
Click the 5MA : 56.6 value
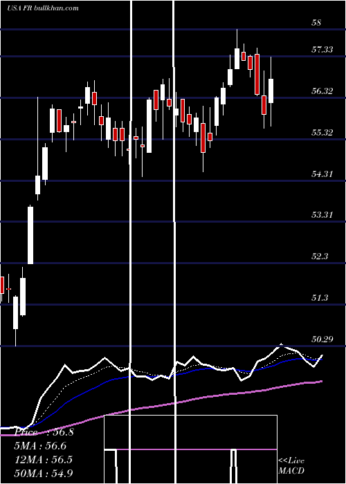point(40,446)
